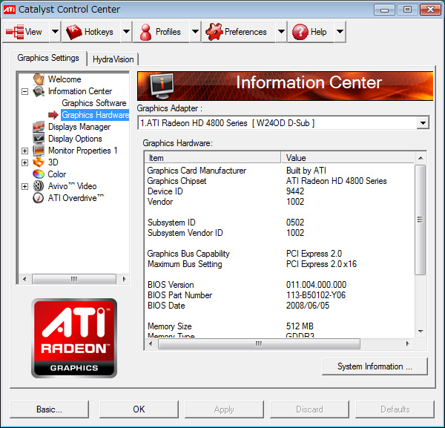Click the BIOS Date value 2008/06/05
The height and width of the screenshot is (428, 445).
point(308,306)
